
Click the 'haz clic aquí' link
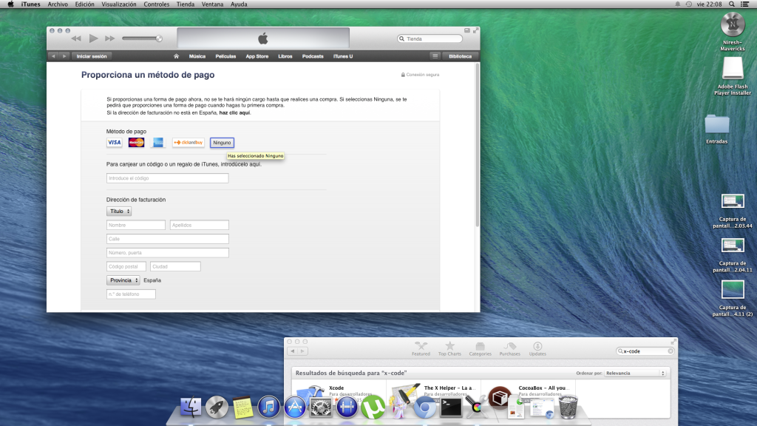coord(234,113)
